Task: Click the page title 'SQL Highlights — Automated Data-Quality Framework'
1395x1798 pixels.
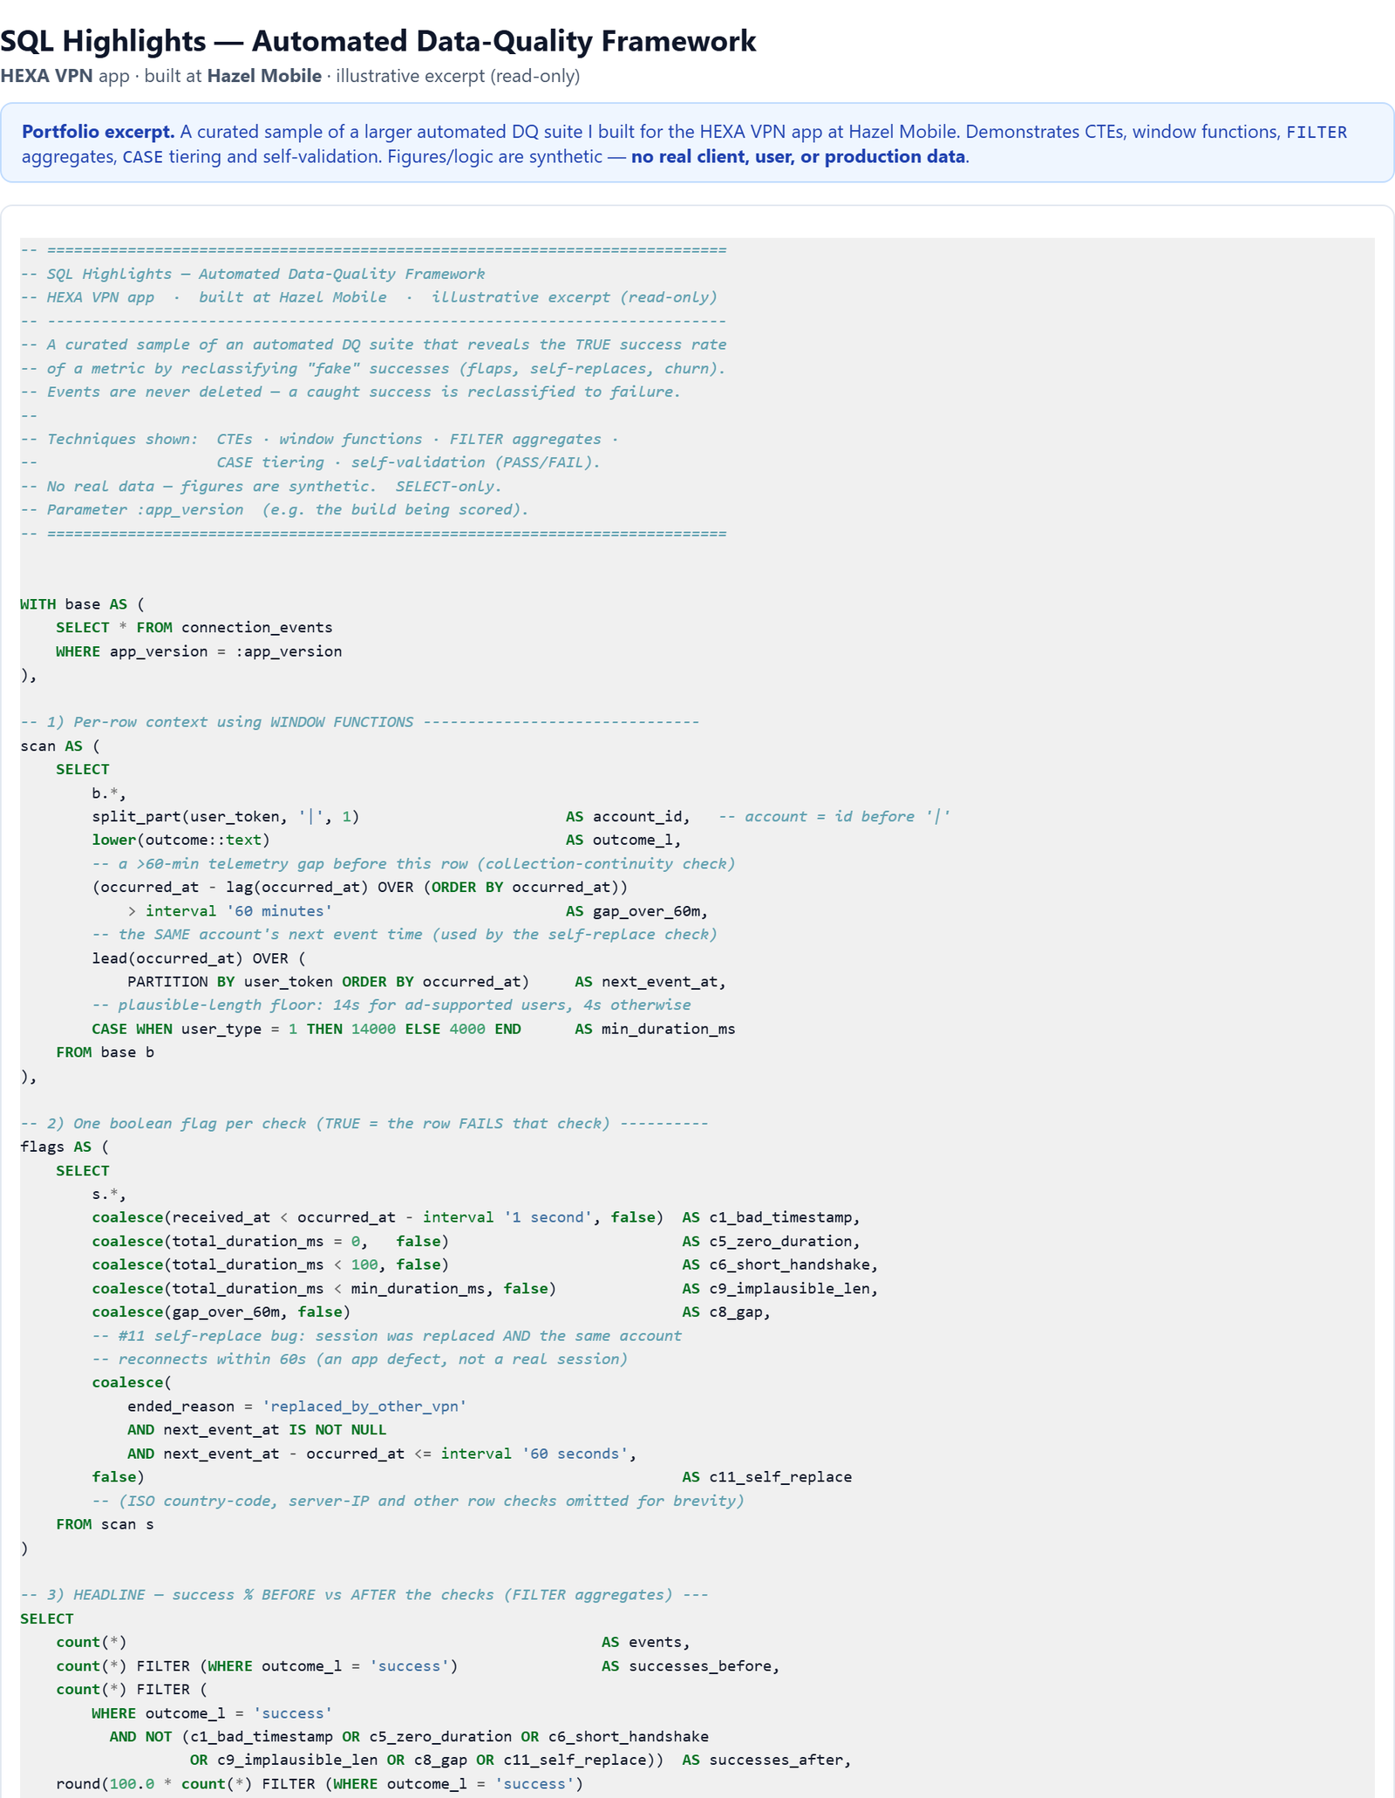Action: [x=378, y=41]
